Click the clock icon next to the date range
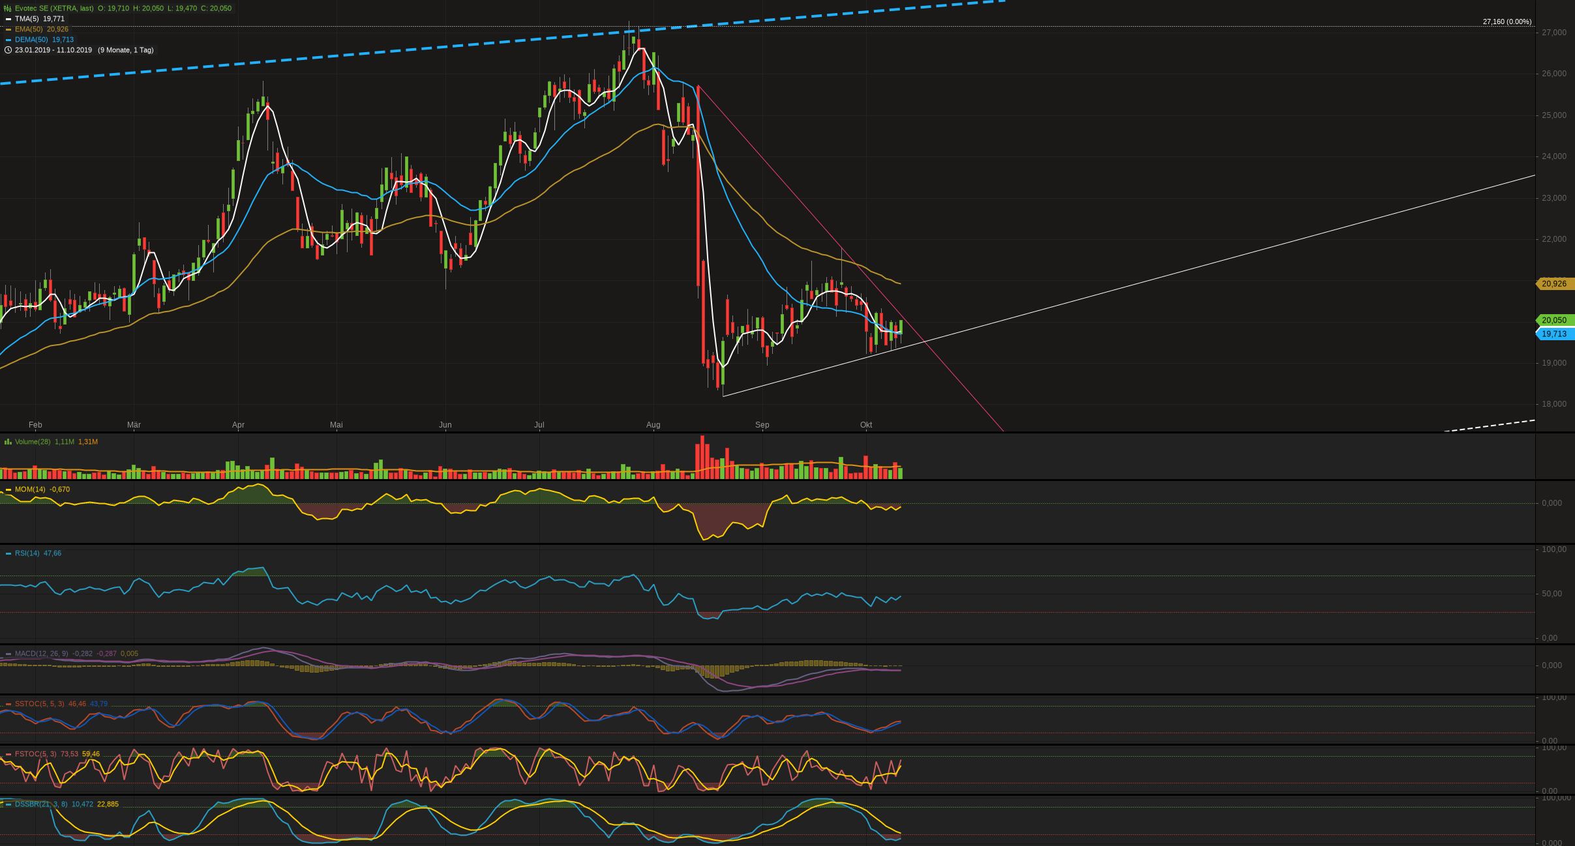Viewport: 1575px width, 846px height. tap(7, 50)
